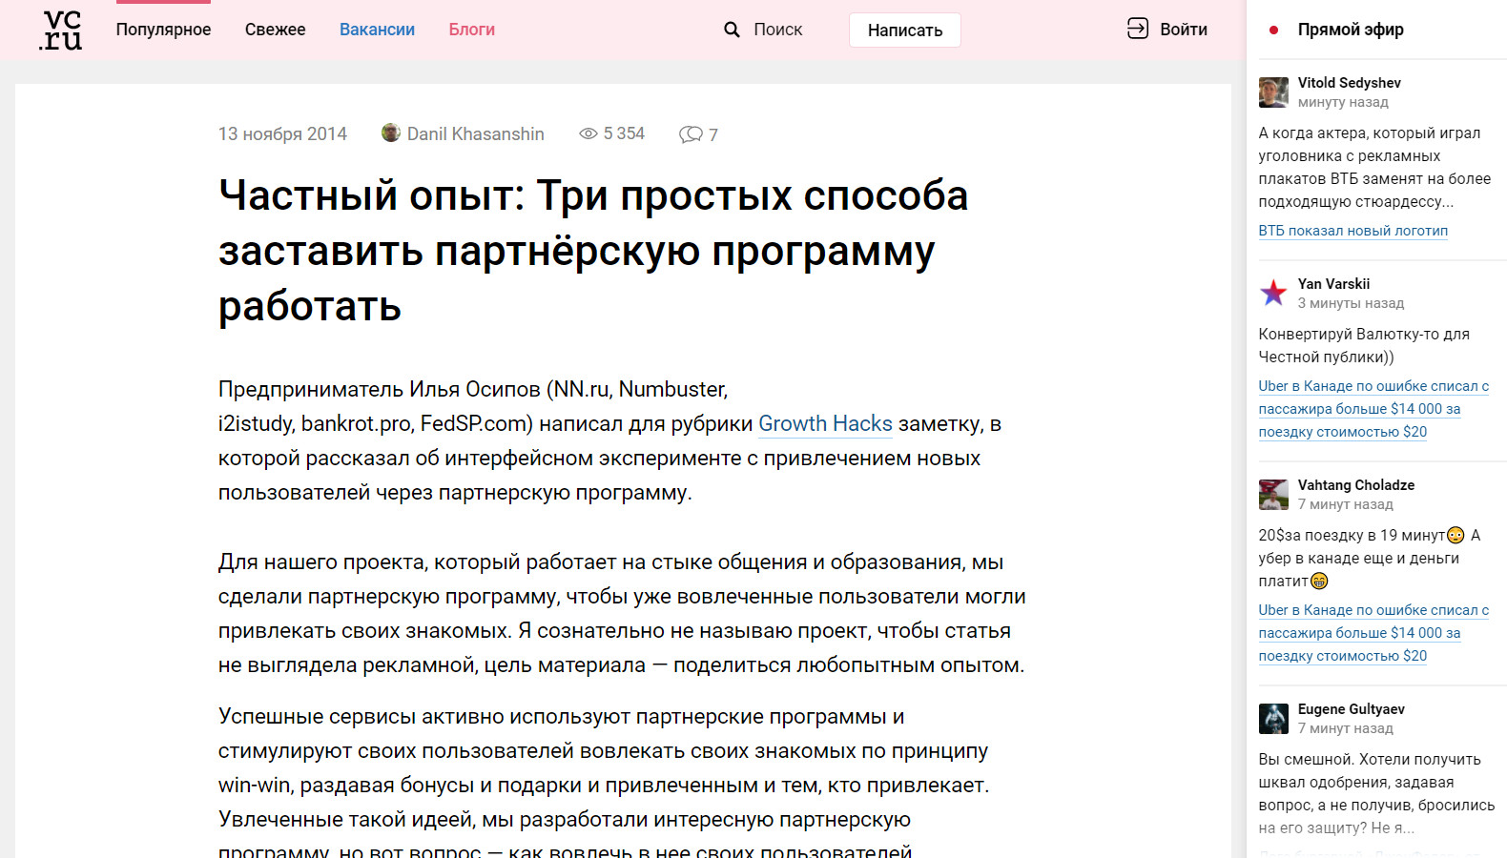Viewport: 1507px width, 858px height.
Task: Click the article date 13 ноября 2014
Action: click(282, 133)
